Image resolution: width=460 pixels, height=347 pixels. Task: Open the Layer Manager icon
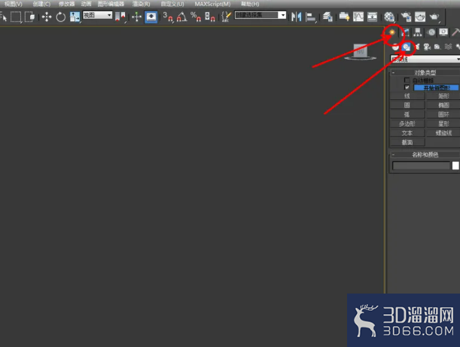coord(327,17)
